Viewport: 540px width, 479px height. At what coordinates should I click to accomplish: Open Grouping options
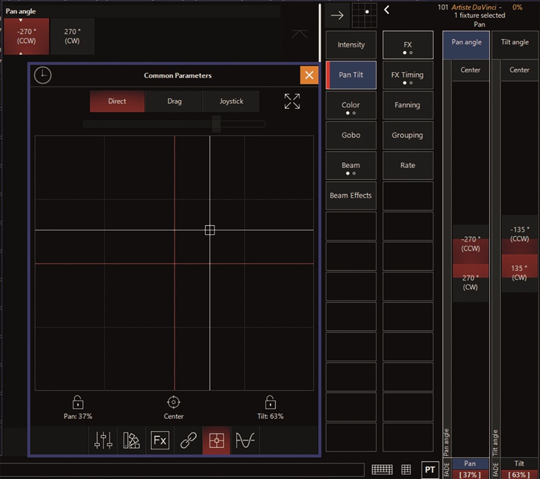(x=408, y=135)
